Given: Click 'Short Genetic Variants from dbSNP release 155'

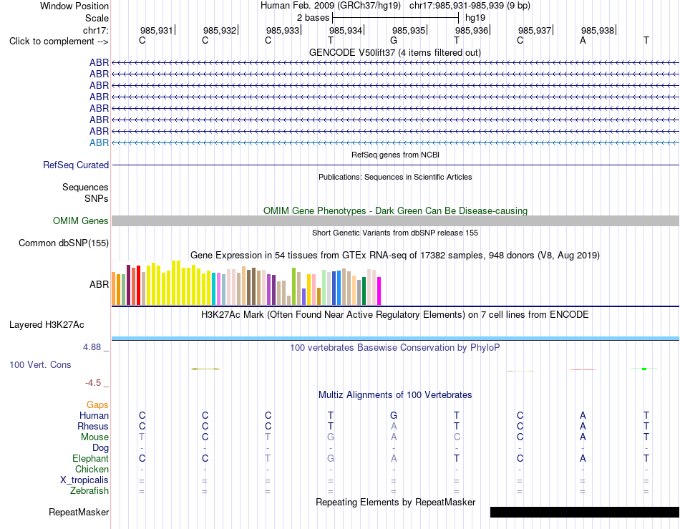Looking at the screenshot, I should pos(395,233).
